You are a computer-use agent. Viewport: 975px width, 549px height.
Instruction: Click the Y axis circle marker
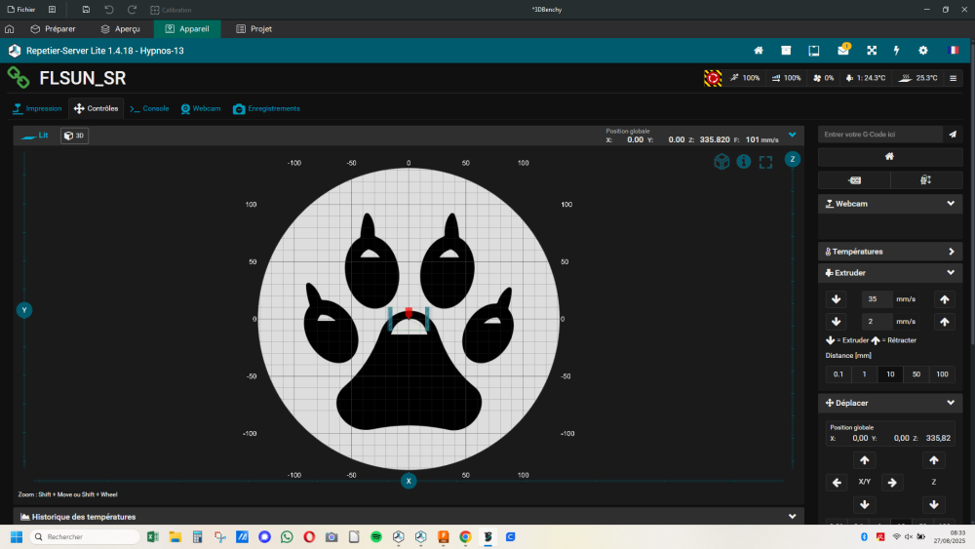pos(24,310)
